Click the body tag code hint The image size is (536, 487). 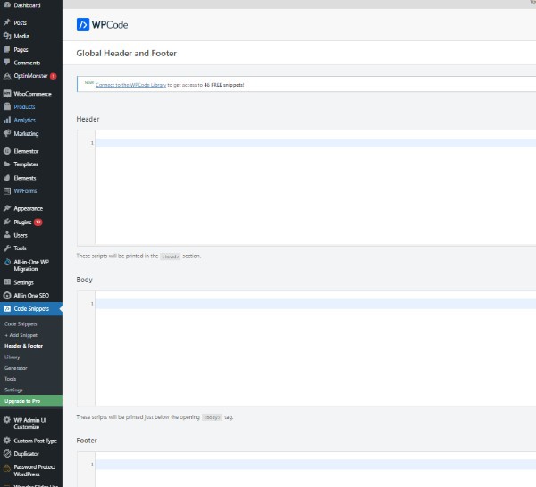tap(213, 417)
